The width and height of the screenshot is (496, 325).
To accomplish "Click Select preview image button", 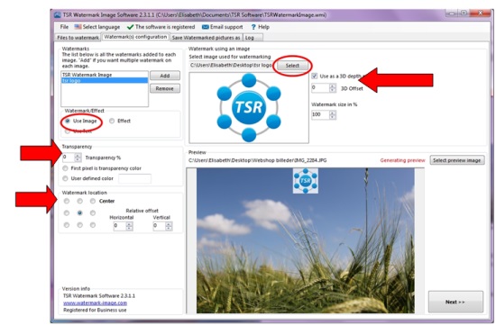I will pyautogui.click(x=457, y=160).
